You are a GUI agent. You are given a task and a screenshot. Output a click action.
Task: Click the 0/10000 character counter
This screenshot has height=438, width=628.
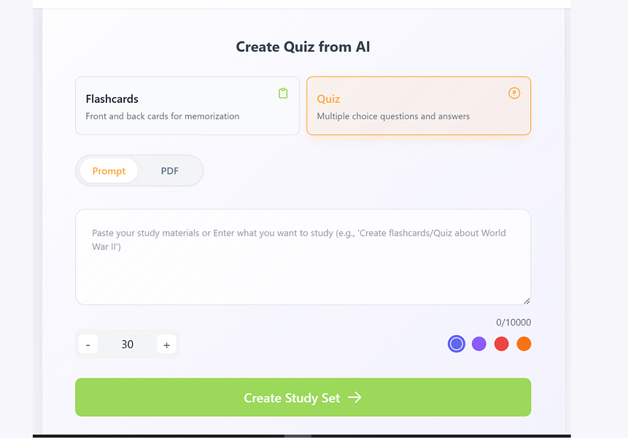pyautogui.click(x=512, y=322)
